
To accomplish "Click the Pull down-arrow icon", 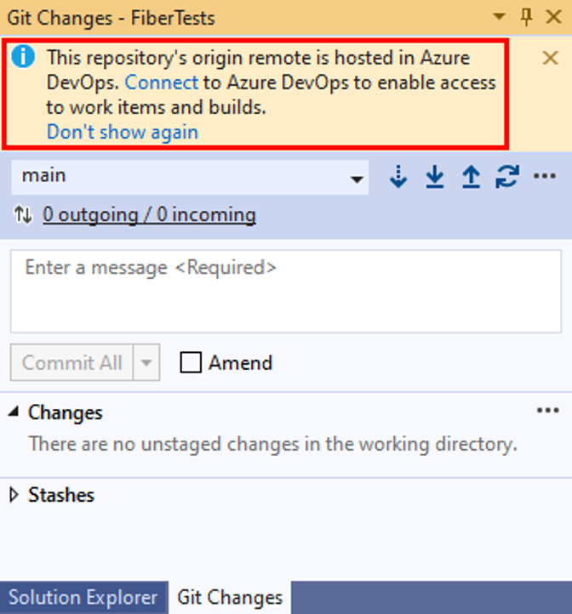I will pyautogui.click(x=435, y=177).
